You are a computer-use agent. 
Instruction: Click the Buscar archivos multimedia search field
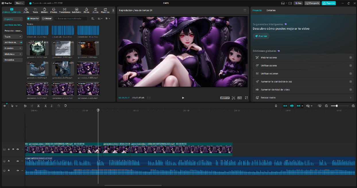click(x=70, y=19)
